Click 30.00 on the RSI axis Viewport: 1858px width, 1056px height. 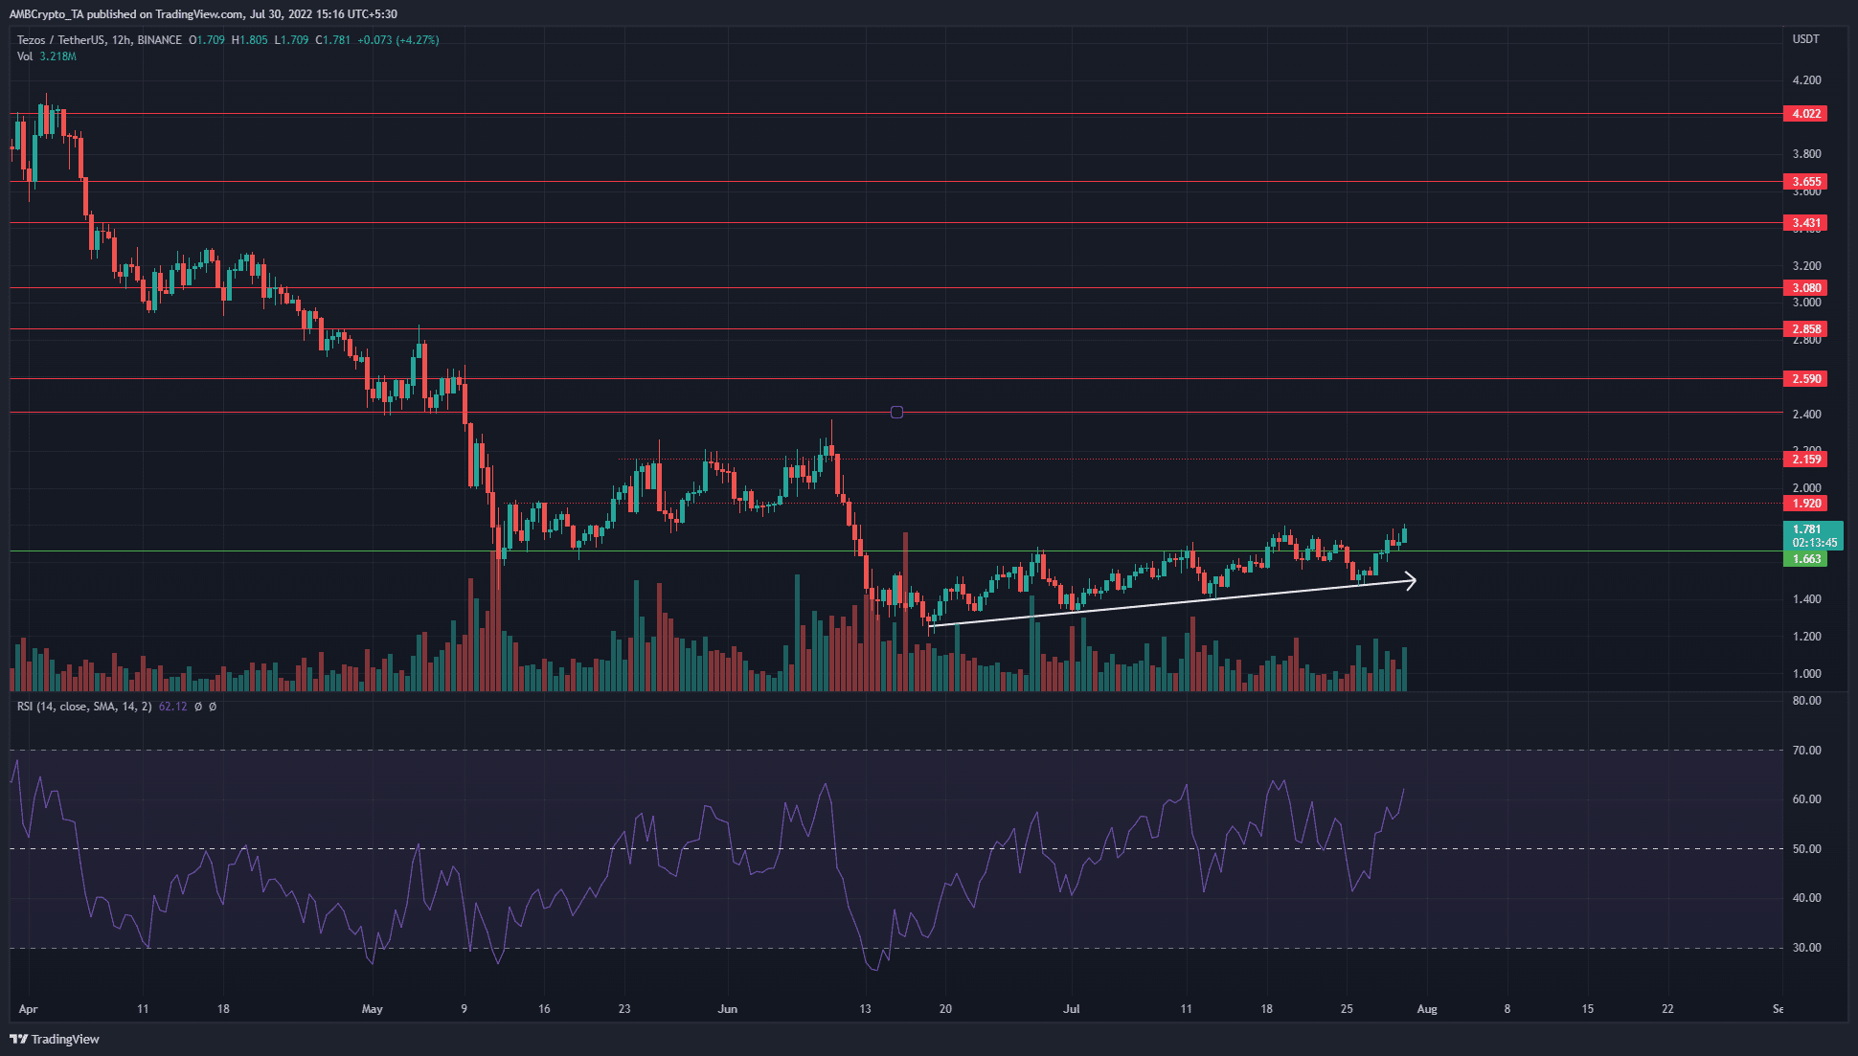click(1806, 948)
